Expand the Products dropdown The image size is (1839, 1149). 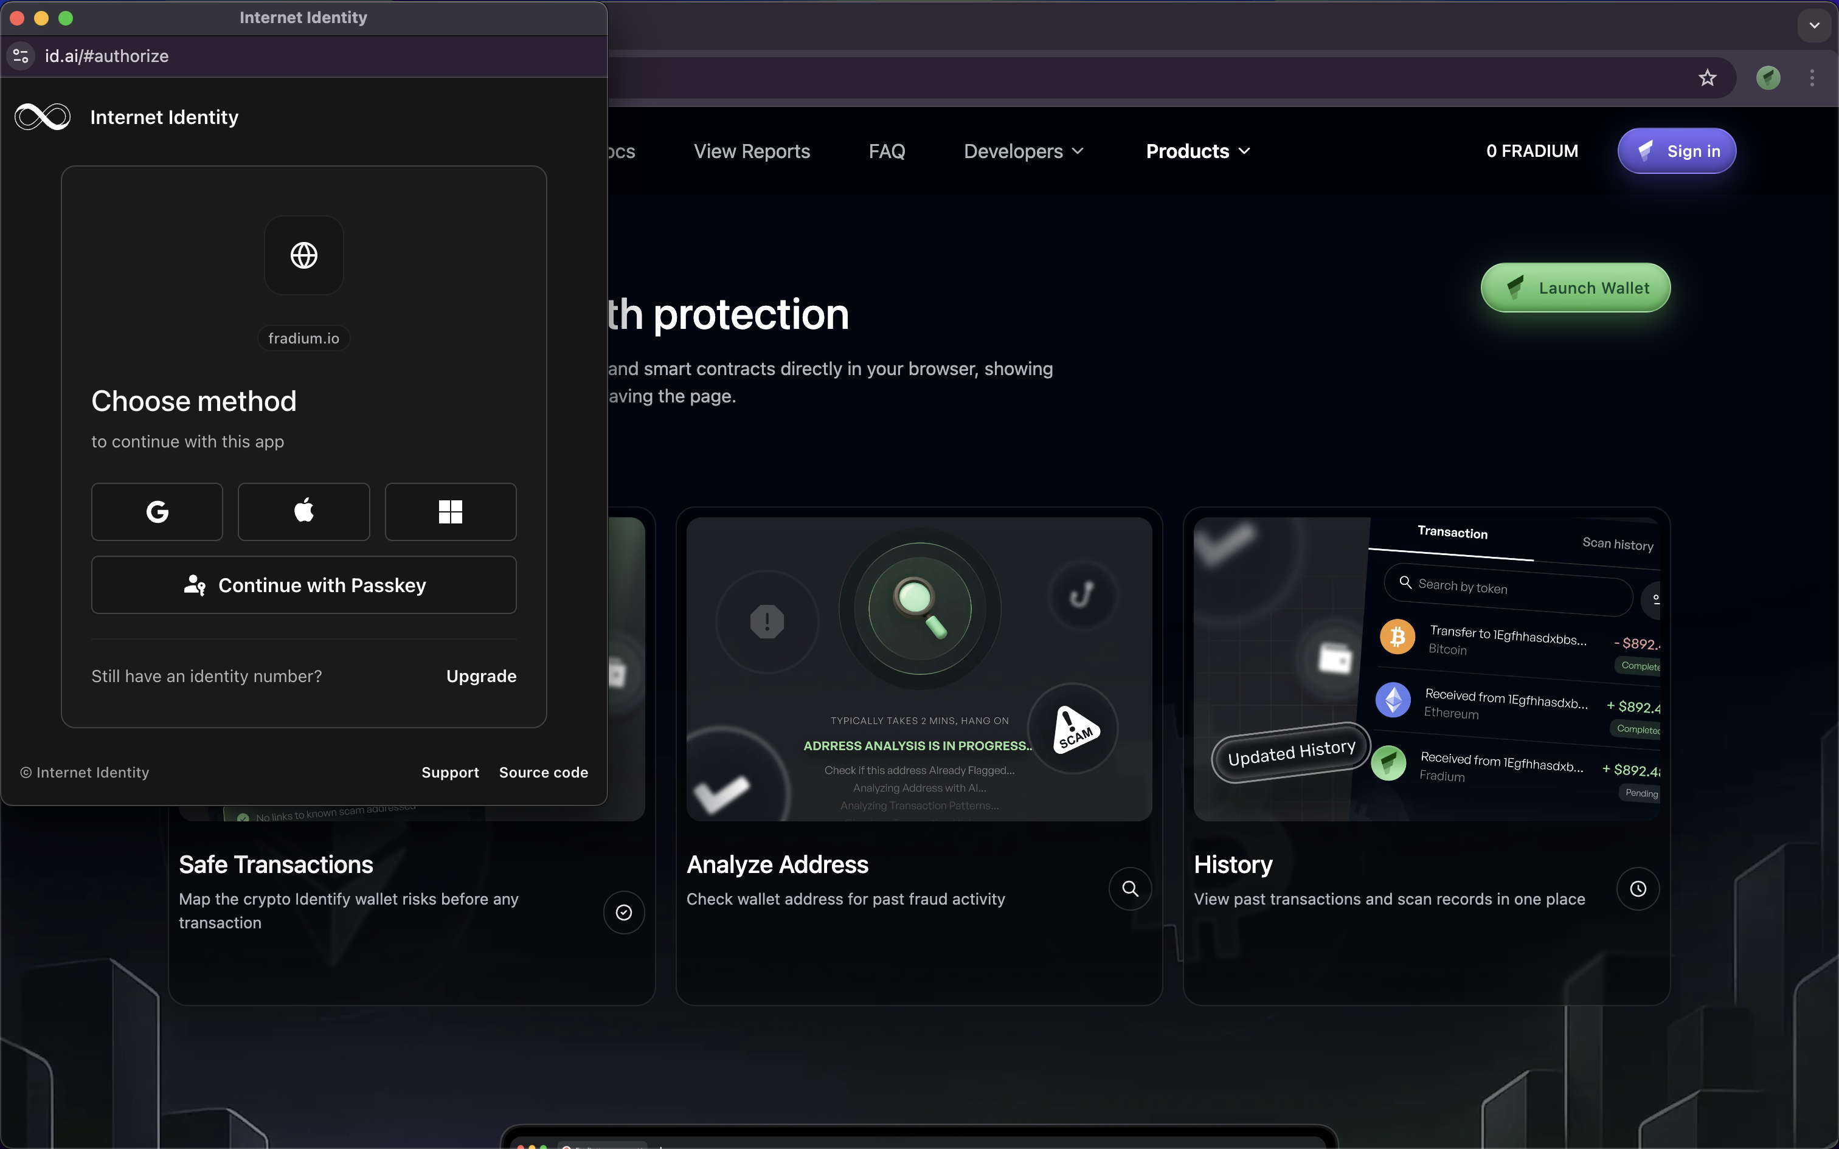point(1197,151)
